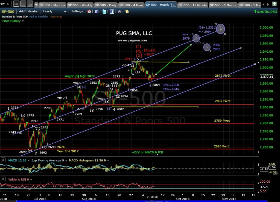The width and height of the screenshot is (280, 202).
Task: Open the tab list dropdown arrow
Action: point(36,5)
